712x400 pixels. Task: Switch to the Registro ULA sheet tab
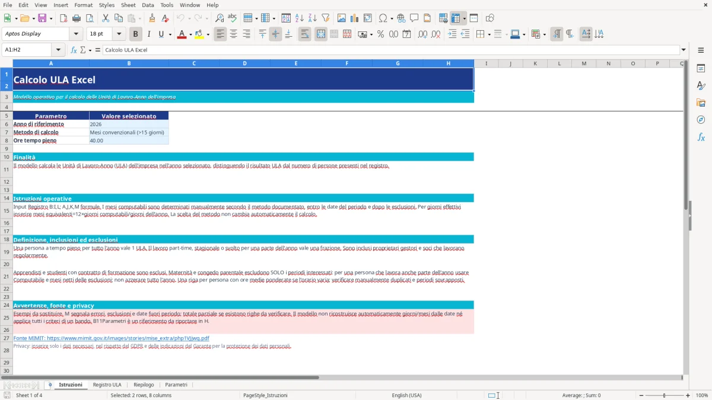click(x=107, y=385)
